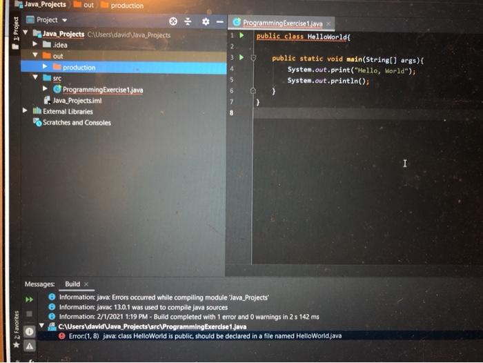Image resolution: width=483 pixels, height=363 pixels.
Task: Select the src folder
Action: (x=57, y=78)
